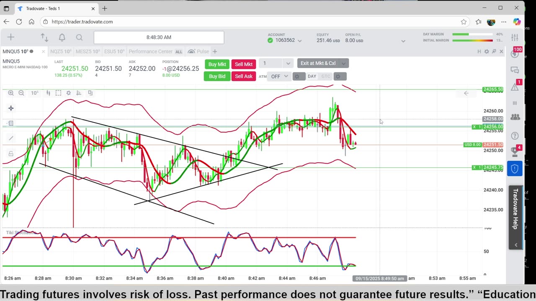Add a new workspace with plus icon
This screenshot has width=536, height=301.
click(x=11, y=37)
